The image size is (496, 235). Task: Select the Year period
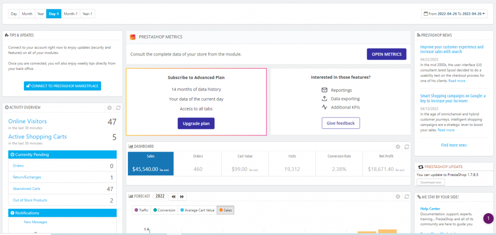[41, 14]
